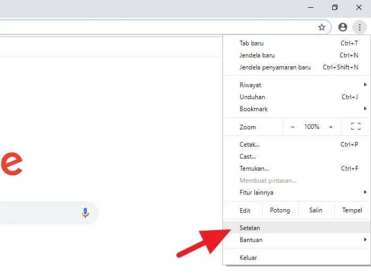Expand the Fitur lainnya submenu

297,193
